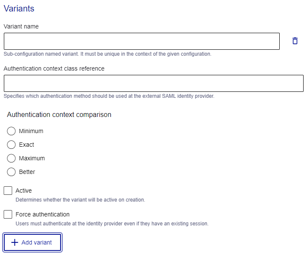Choose the Better comparison option
307x256 pixels.
coord(11,172)
